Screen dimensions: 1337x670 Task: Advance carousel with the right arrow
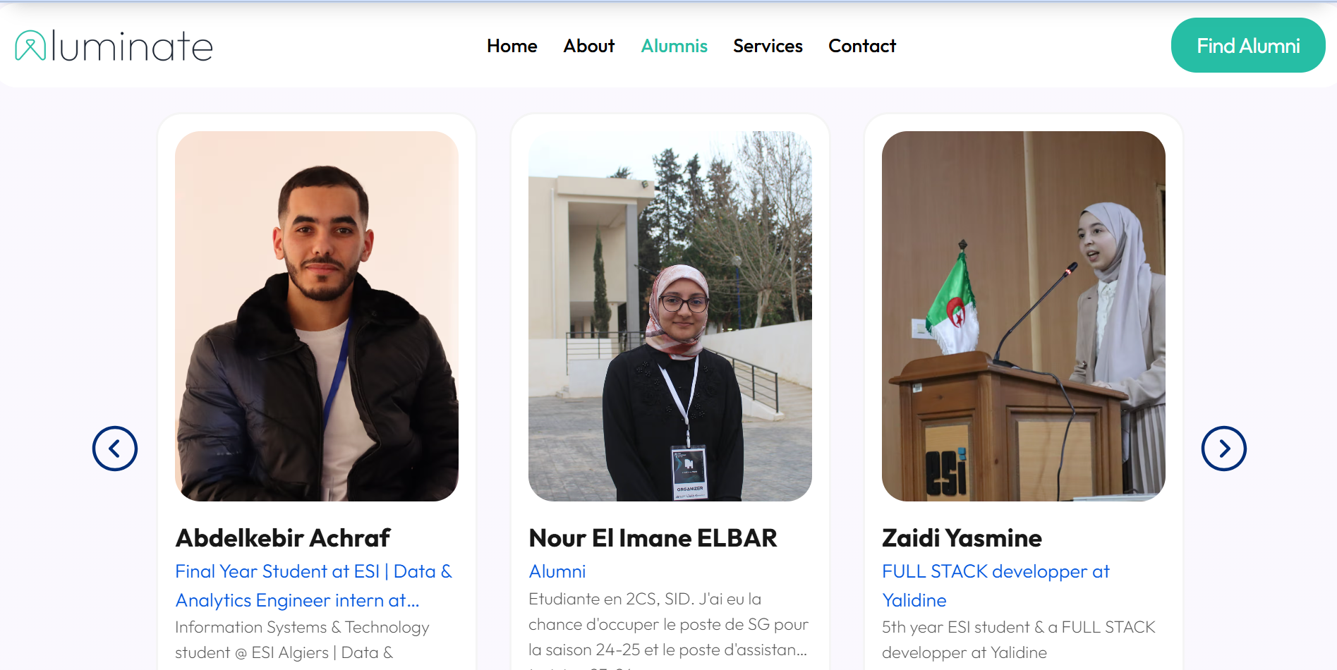tap(1224, 449)
